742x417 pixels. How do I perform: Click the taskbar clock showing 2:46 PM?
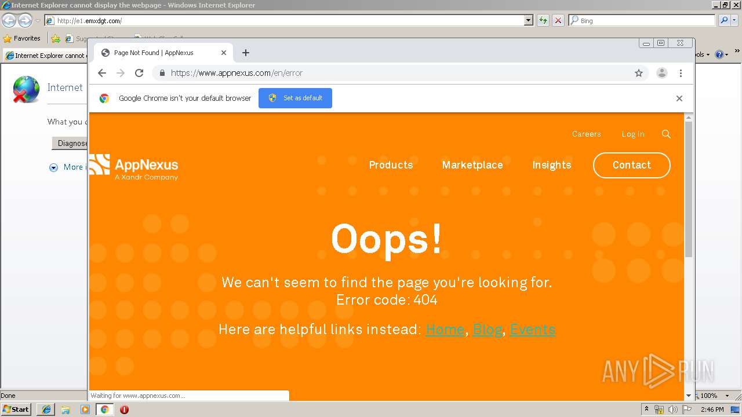(712, 409)
